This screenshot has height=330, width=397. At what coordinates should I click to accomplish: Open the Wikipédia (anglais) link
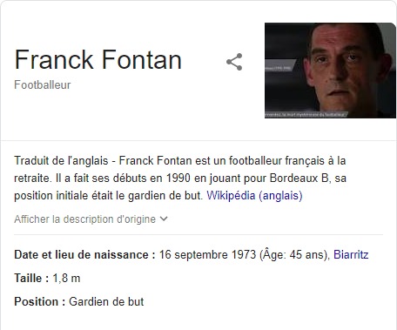point(254,196)
